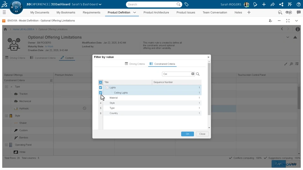Open the widget menu chevron
This screenshot has height=170, width=303.
point(296,21)
